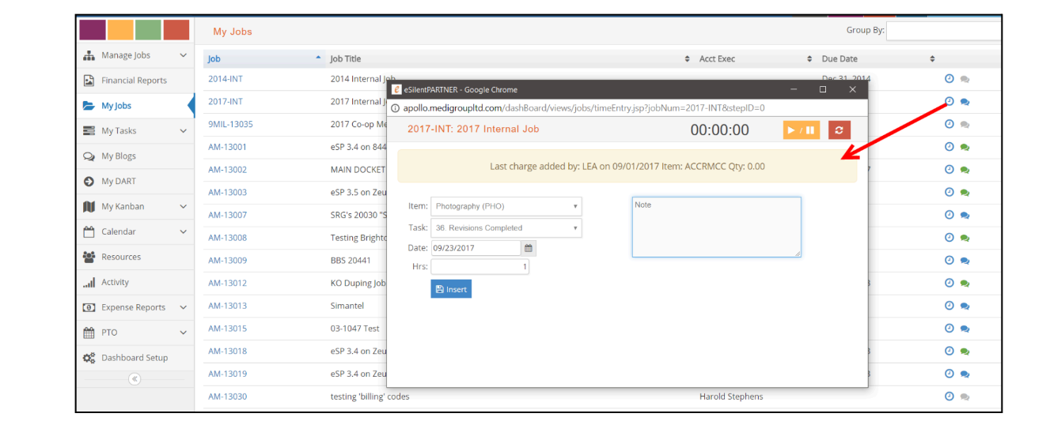Click clock icon in AM-13030 row
Image resolution: width=1046 pixels, height=421 pixels.
click(949, 396)
